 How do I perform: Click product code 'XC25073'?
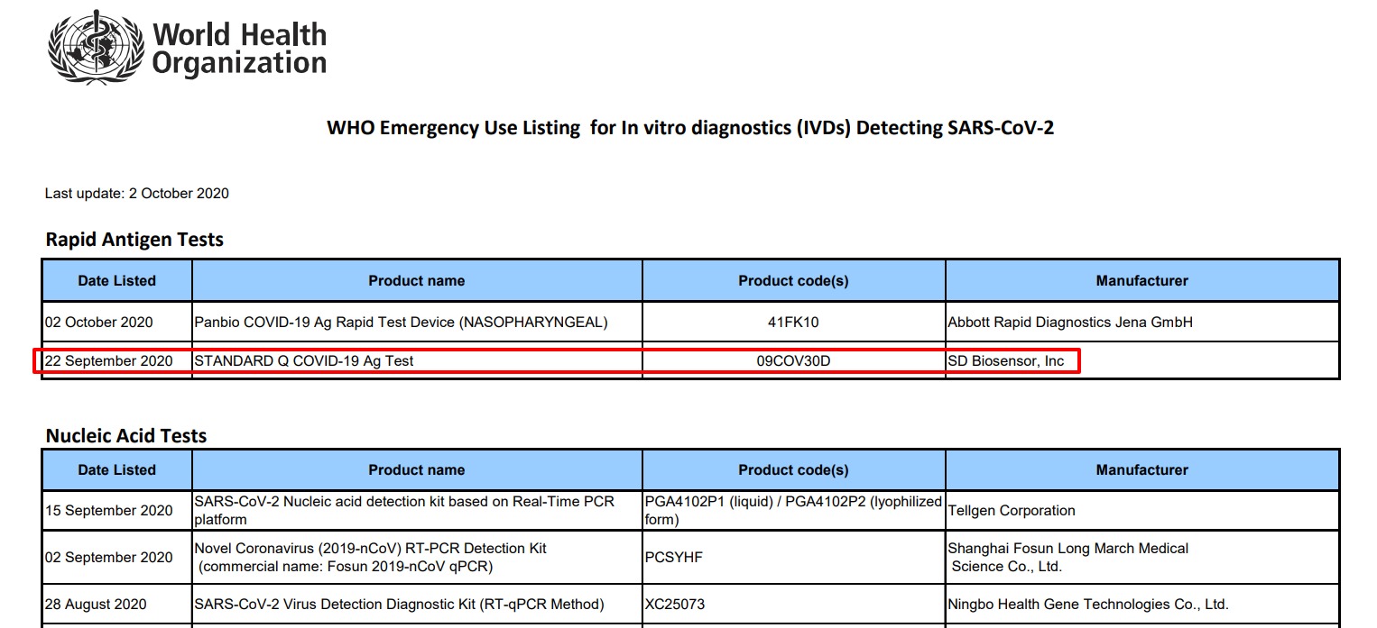point(675,605)
